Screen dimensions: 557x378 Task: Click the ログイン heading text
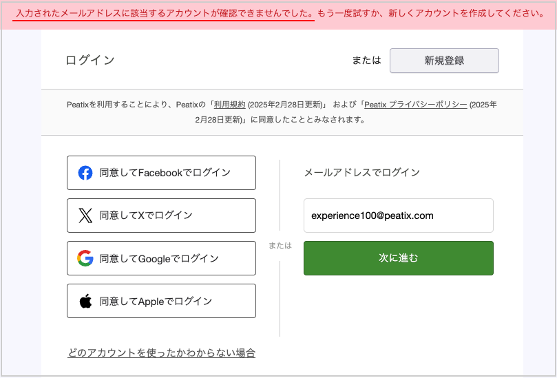pyautogui.click(x=90, y=60)
